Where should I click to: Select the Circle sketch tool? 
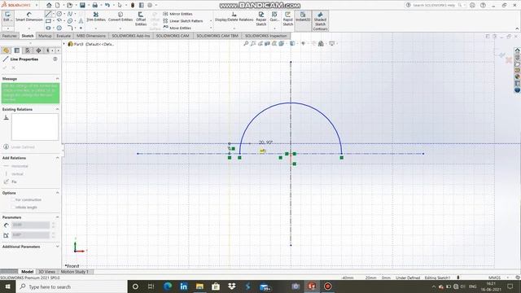(x=59, y=14)
